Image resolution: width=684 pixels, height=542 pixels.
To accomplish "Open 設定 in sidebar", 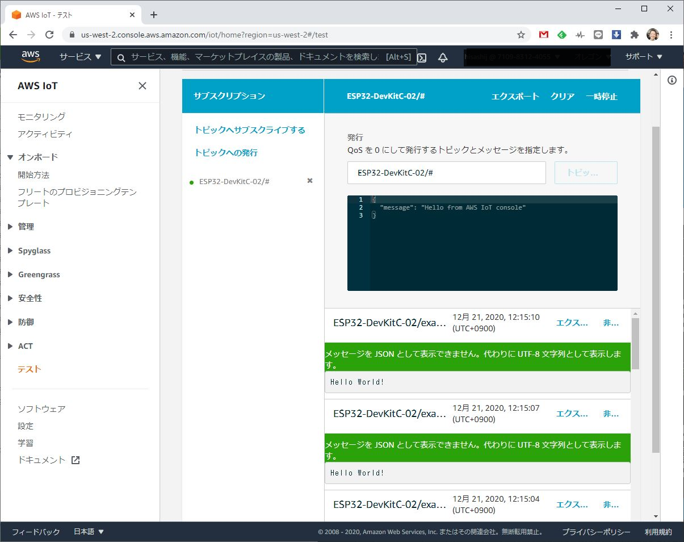I will pyautogui.click(x=26, y=426).
